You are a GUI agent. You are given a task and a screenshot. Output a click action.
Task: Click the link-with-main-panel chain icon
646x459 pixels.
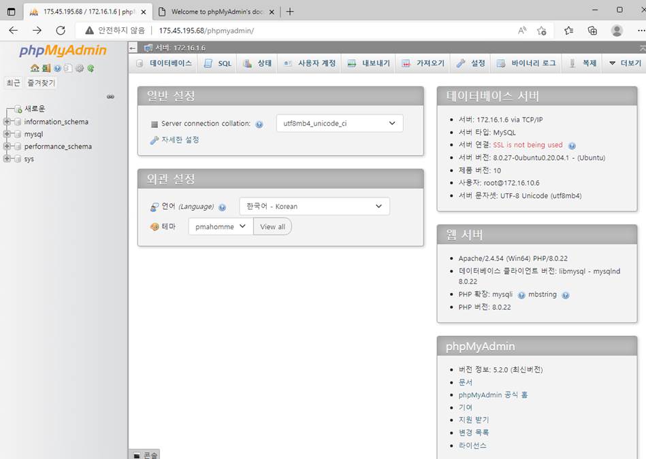[x=110, y=97]
